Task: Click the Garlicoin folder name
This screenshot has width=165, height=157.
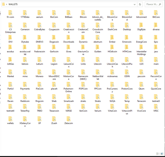Action: pyautogui.click(x=54, y=52)
